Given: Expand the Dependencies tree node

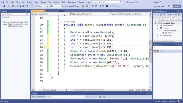Looking at the screenshot, I should click(158, 25).
